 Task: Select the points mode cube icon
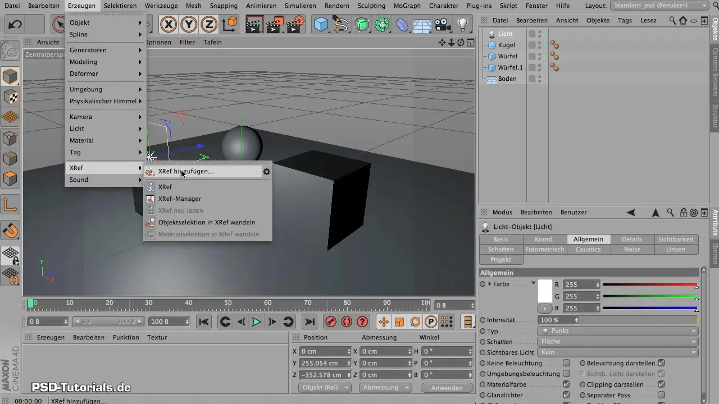(x=11, y=137)
